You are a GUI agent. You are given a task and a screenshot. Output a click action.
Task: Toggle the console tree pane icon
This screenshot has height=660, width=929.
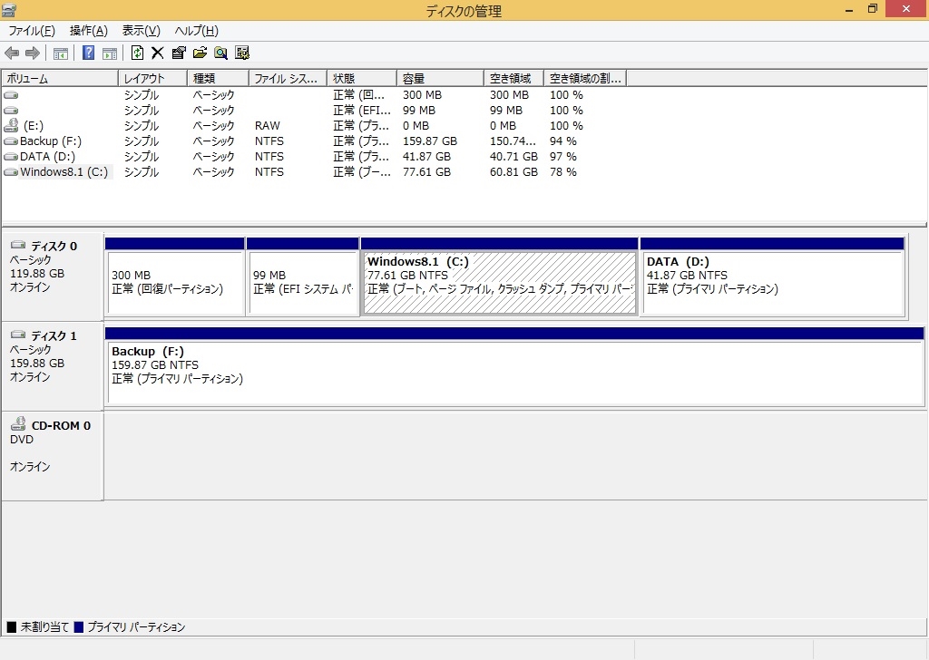pos(61,53)
